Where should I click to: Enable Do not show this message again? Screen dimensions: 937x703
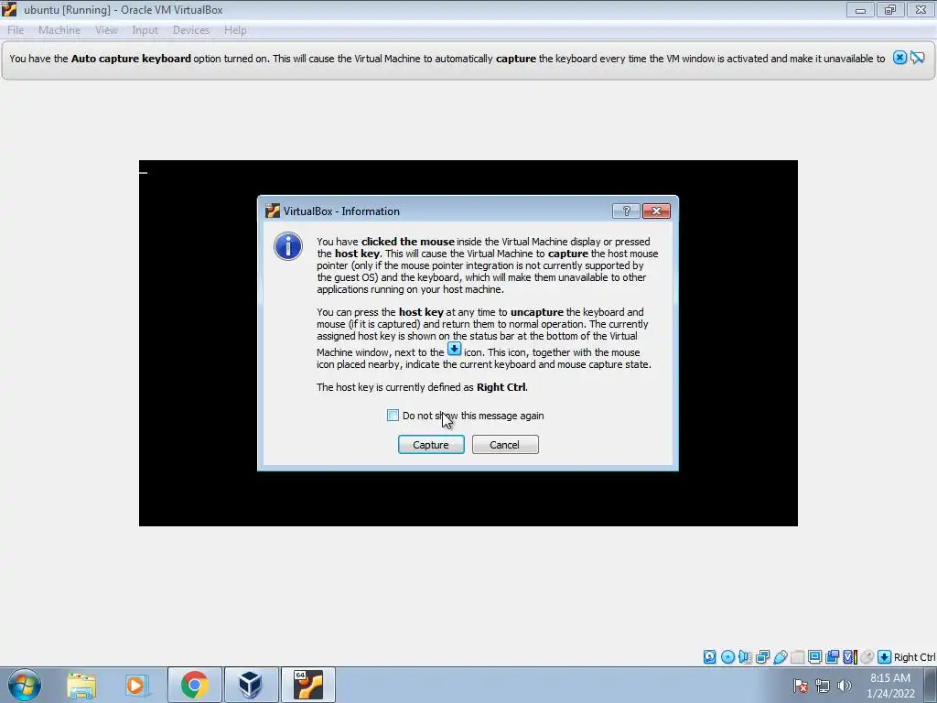coord(393,416)
